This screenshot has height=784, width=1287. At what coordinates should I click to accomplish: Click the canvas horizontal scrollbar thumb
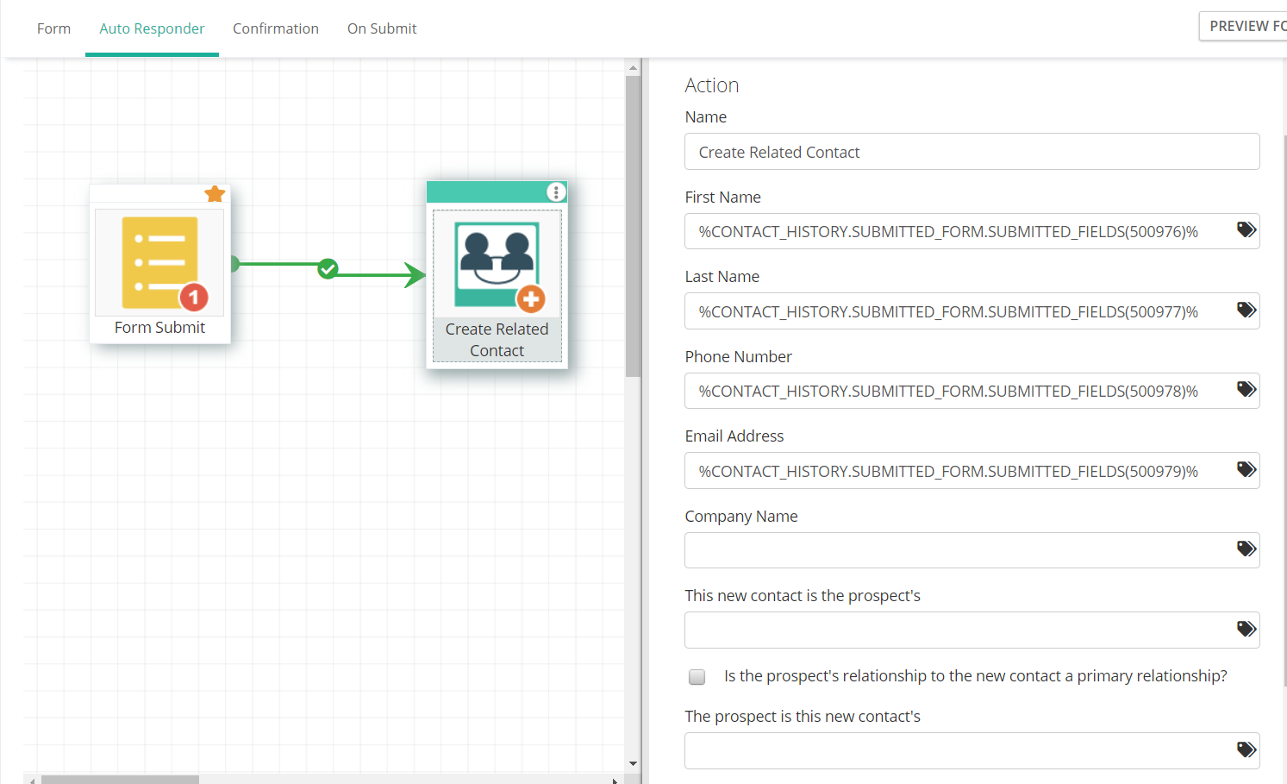click(120, 780)
